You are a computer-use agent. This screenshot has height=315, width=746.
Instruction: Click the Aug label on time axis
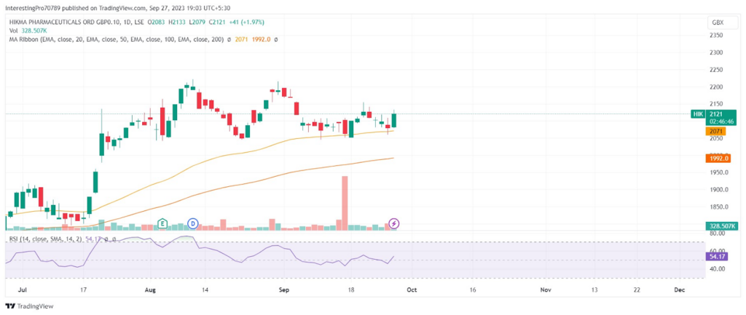[150, 290]
